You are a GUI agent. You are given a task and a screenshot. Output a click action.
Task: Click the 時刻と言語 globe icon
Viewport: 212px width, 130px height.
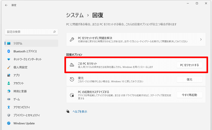coord(9,91)
